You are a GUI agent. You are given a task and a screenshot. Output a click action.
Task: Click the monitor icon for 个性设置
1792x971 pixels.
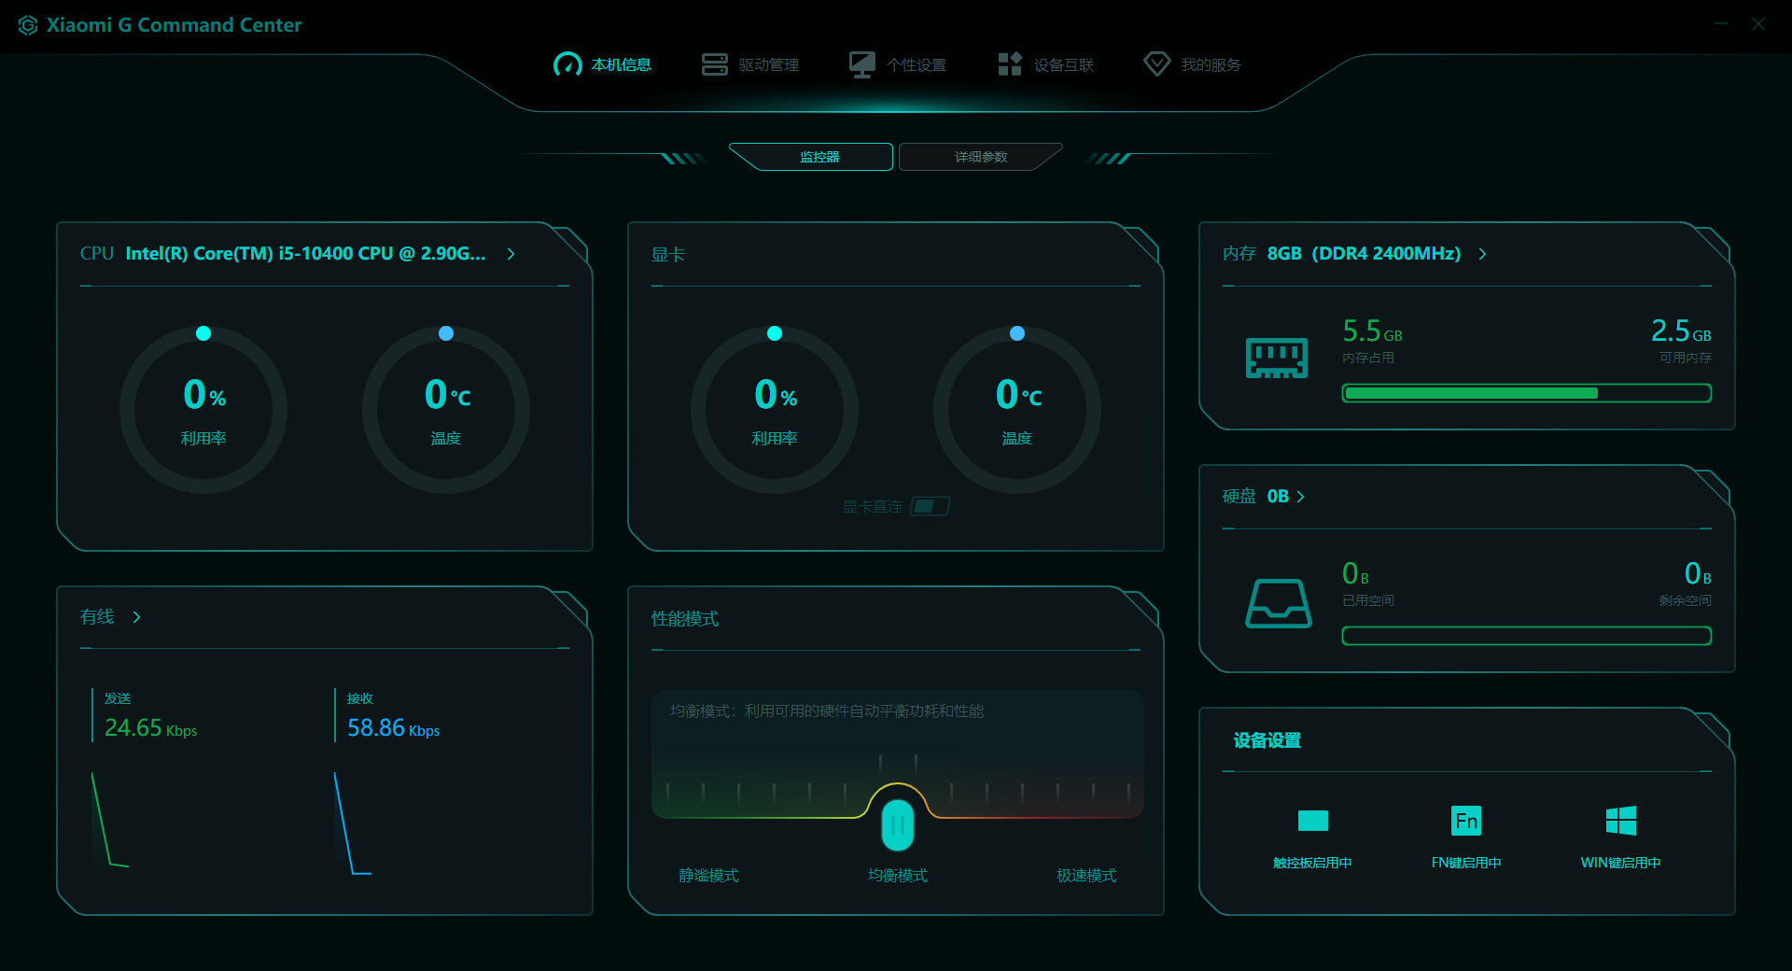(x=862, y=64)
